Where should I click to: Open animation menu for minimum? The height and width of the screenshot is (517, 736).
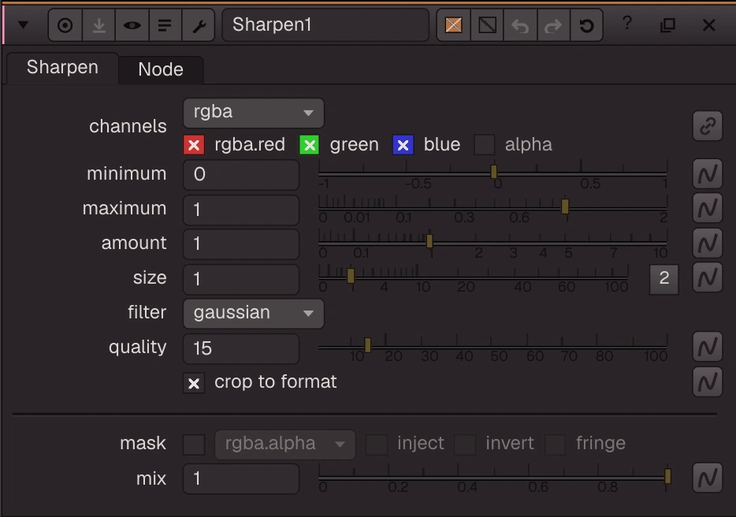[708, 174]
